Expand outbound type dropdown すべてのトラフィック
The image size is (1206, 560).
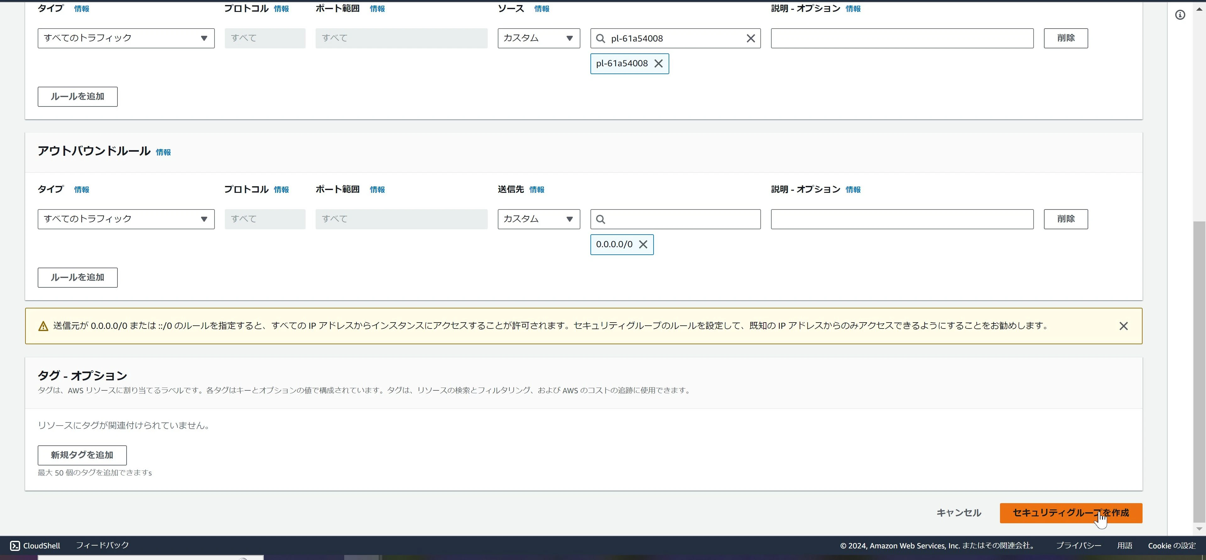point(126,219)
